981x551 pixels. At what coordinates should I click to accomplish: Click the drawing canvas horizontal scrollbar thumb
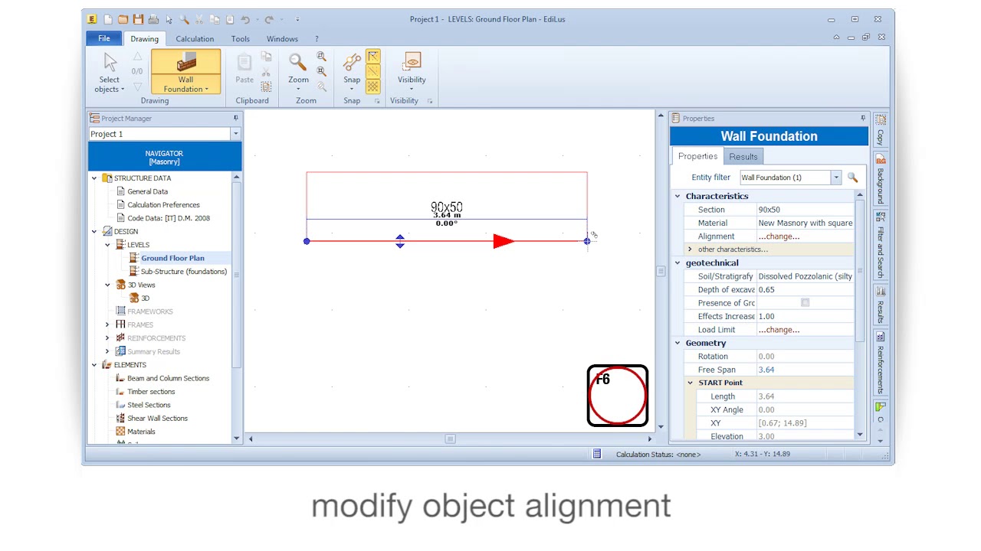pyautogui.click(x=450, y=439)
